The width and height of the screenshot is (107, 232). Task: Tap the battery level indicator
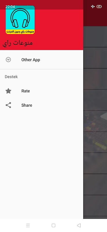point(99,6)
